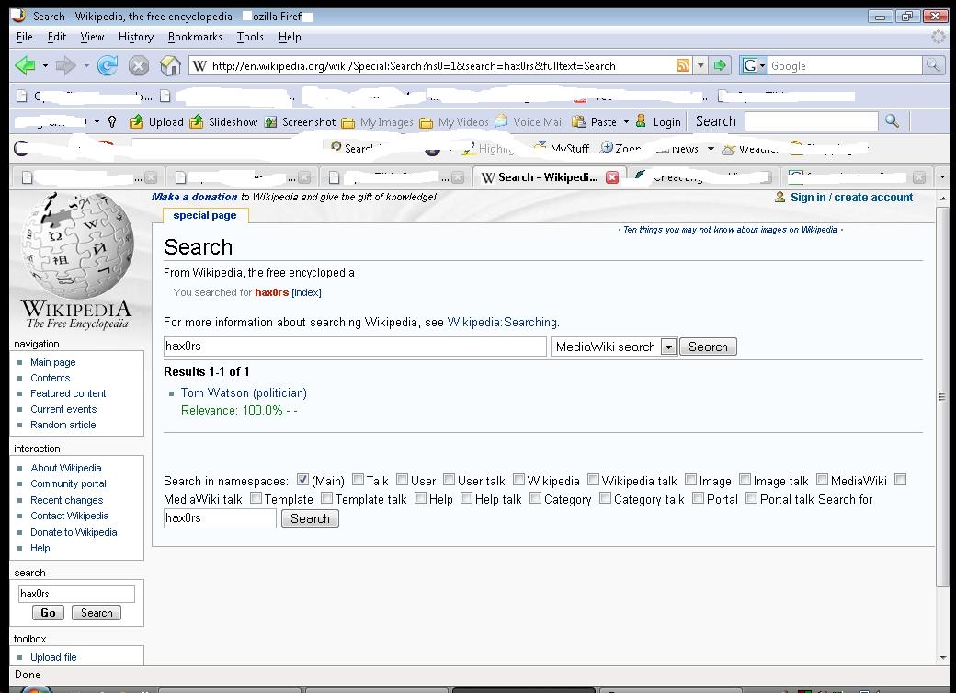The image size is (956, 693).
Task: Click the Stop loading icon
Action: click(139, 65)
